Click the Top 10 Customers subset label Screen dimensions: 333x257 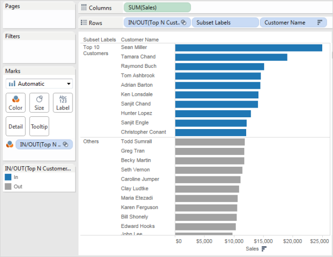(96, 50)
